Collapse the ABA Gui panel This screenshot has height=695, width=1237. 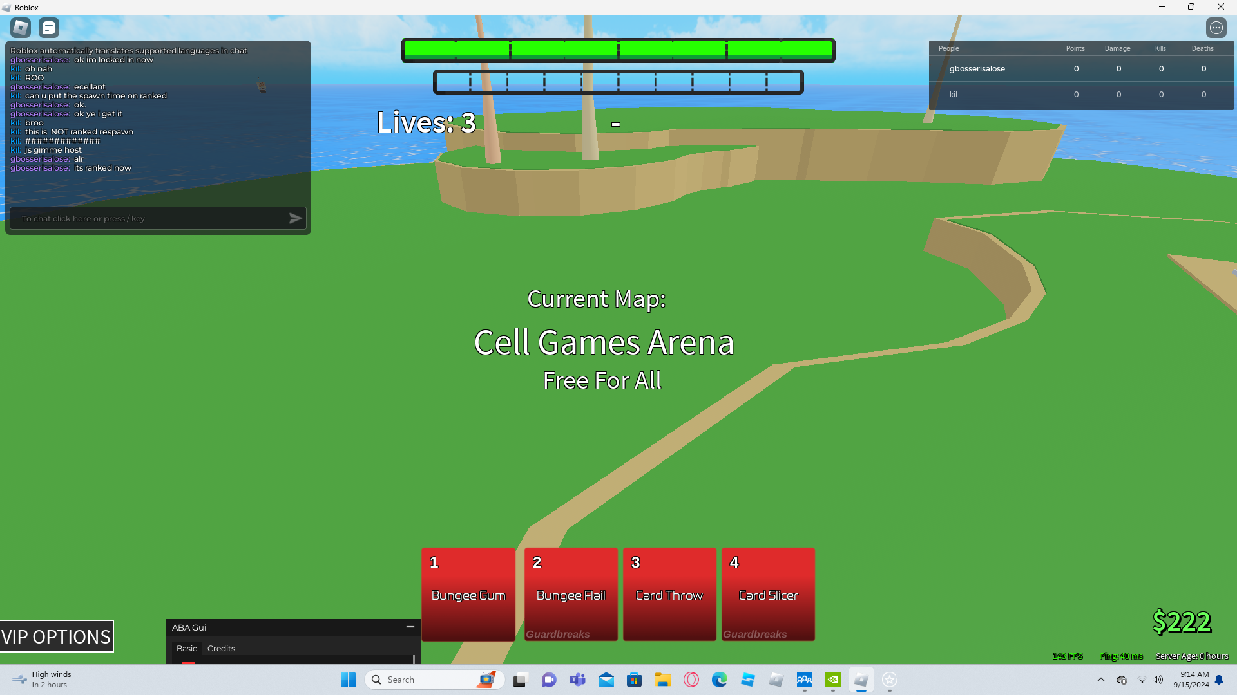coord(410,627)
